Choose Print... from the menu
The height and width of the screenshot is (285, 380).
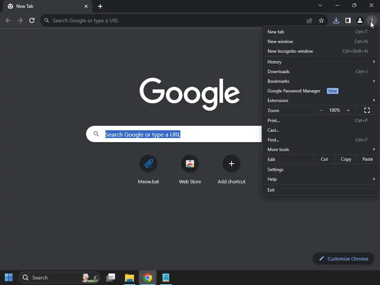coord(321,121)
